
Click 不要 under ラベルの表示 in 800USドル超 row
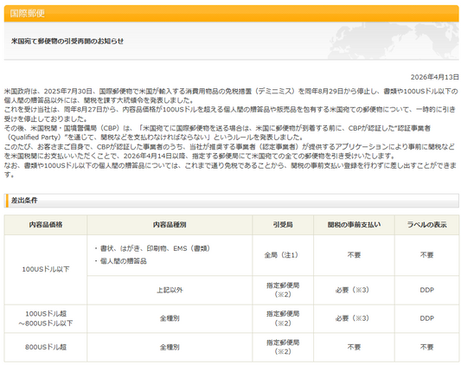click(x=427, y=347)
